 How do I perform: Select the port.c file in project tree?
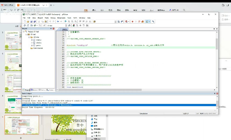point(38,45)
